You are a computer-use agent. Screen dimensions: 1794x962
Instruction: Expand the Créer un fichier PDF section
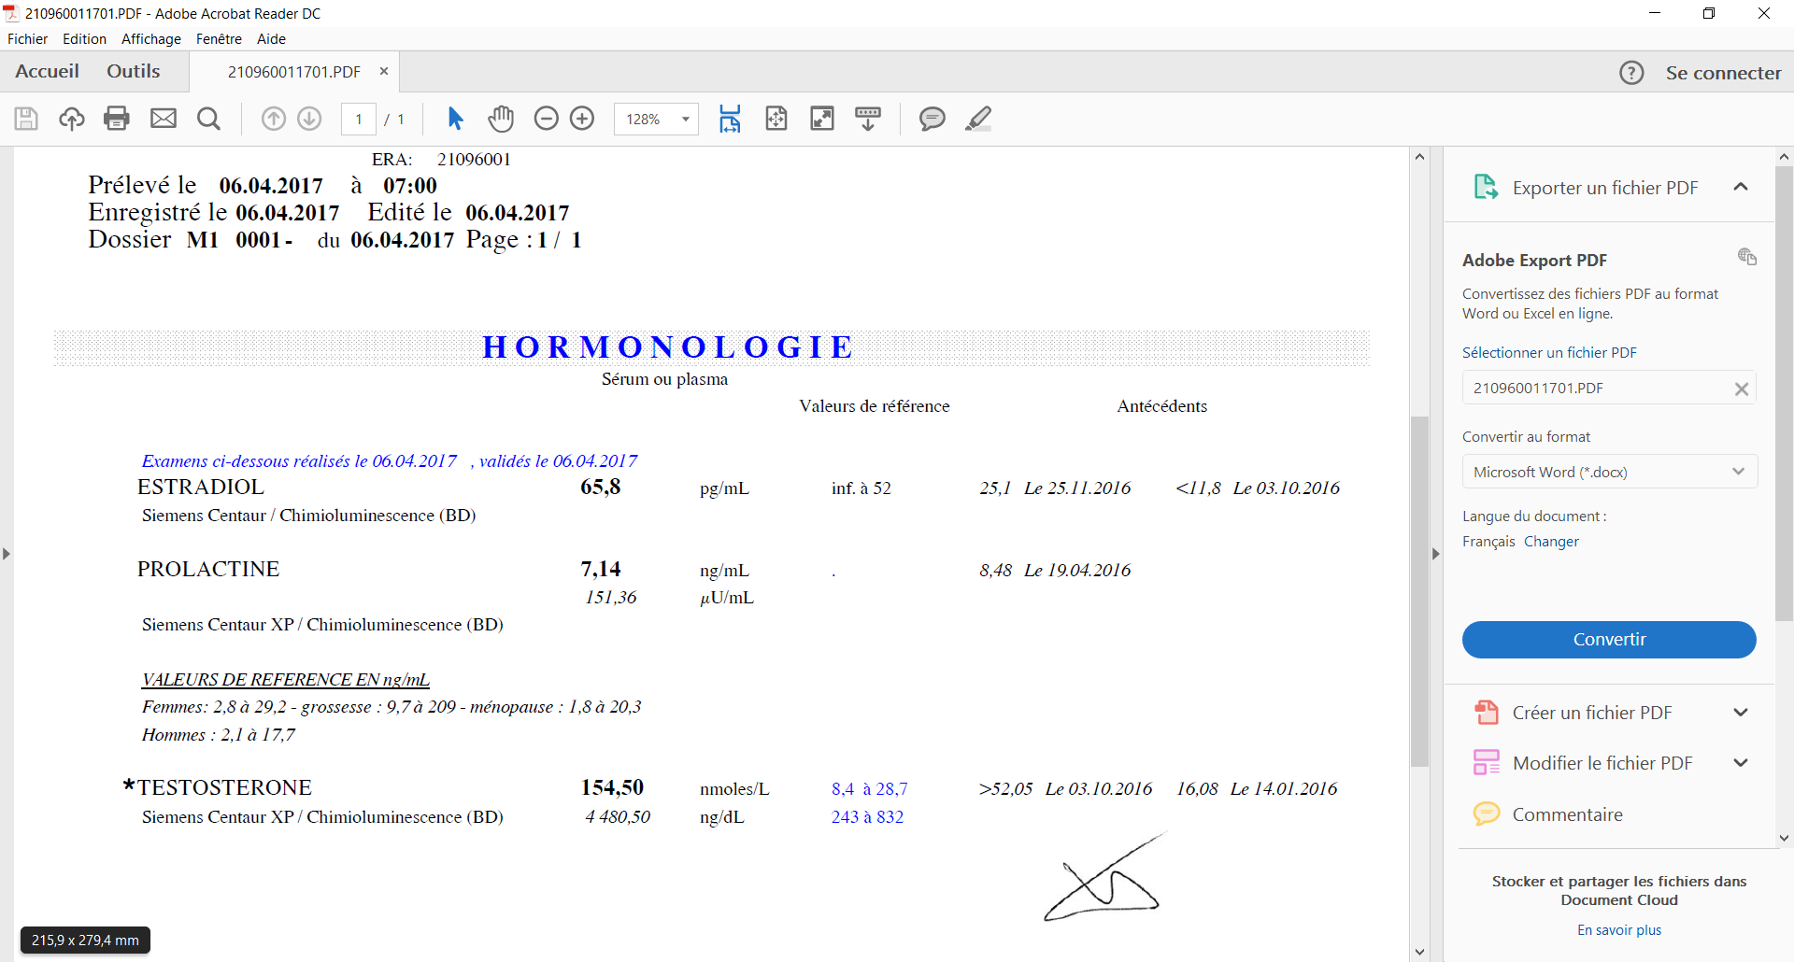1741,713
